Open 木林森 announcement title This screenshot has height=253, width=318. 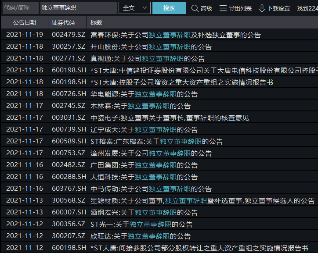click(141, 106)
